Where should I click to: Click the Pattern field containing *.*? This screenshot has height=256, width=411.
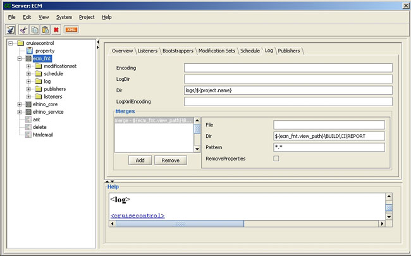pyautogui.click(x=329, y=147)
